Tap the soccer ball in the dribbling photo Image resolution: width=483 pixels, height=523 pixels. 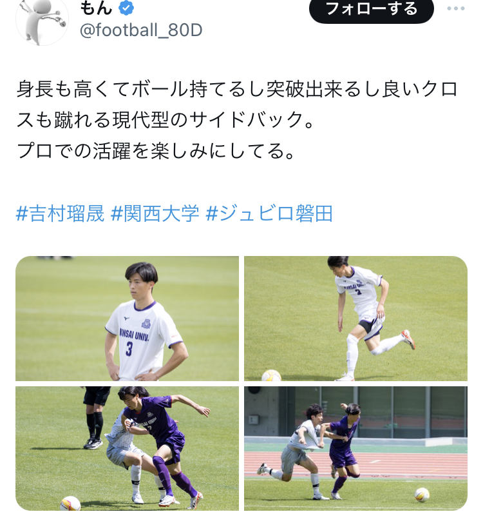coord(271,375)
